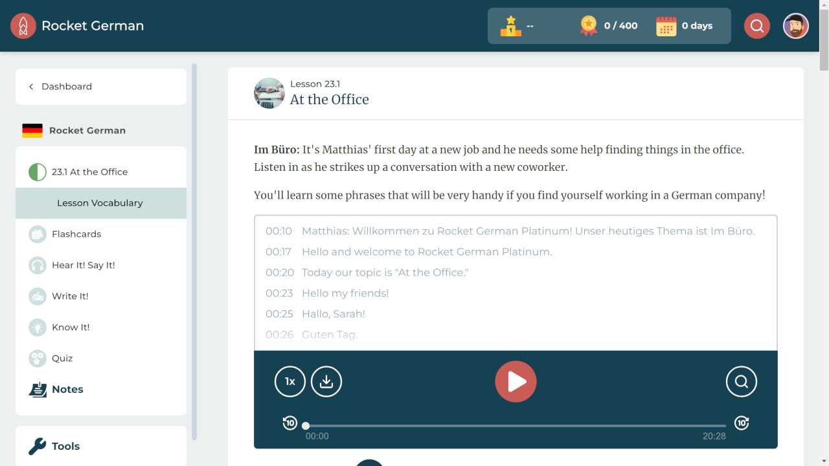The image size is (829, 466).
Task: Start the lesson Quiz
Action: tap(62, 359)
